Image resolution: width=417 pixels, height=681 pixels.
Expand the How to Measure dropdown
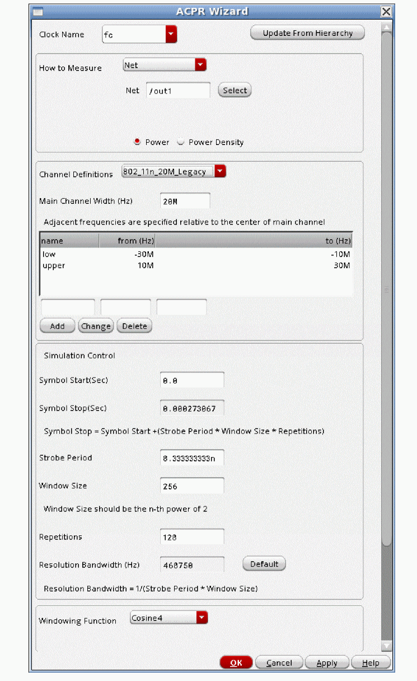[200, 66]
